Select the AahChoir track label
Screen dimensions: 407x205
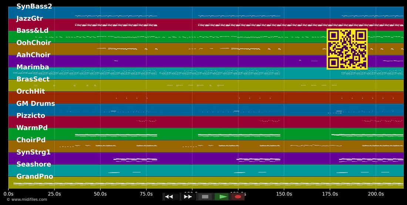coord(33,55)
